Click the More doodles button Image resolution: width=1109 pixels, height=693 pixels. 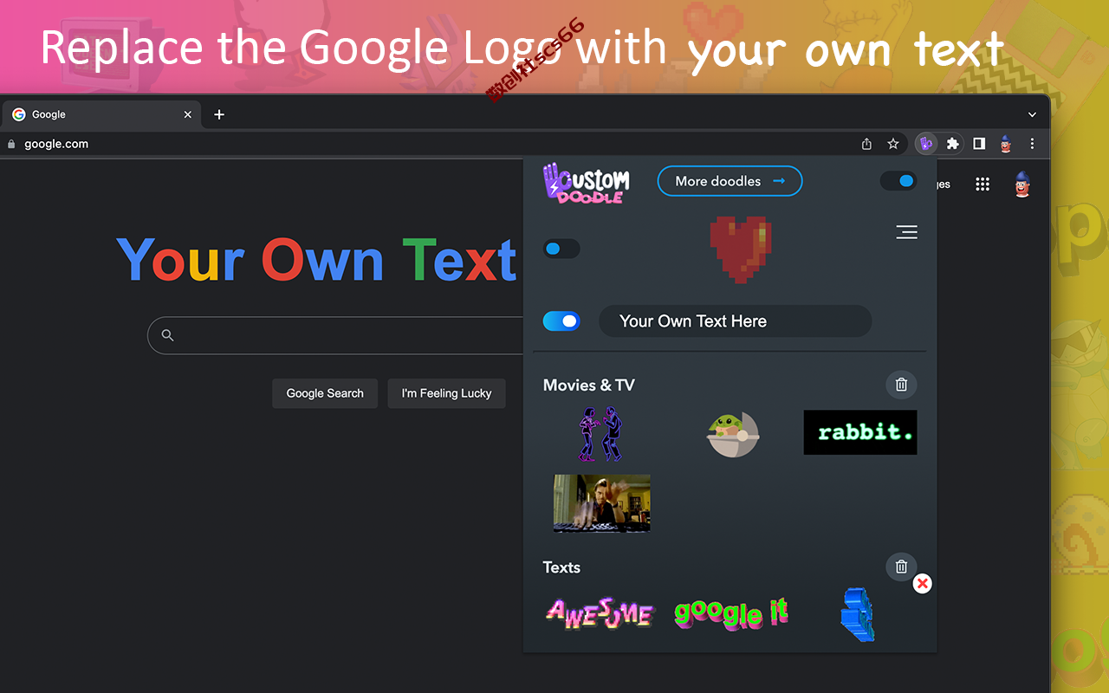(x=730, y=181)
